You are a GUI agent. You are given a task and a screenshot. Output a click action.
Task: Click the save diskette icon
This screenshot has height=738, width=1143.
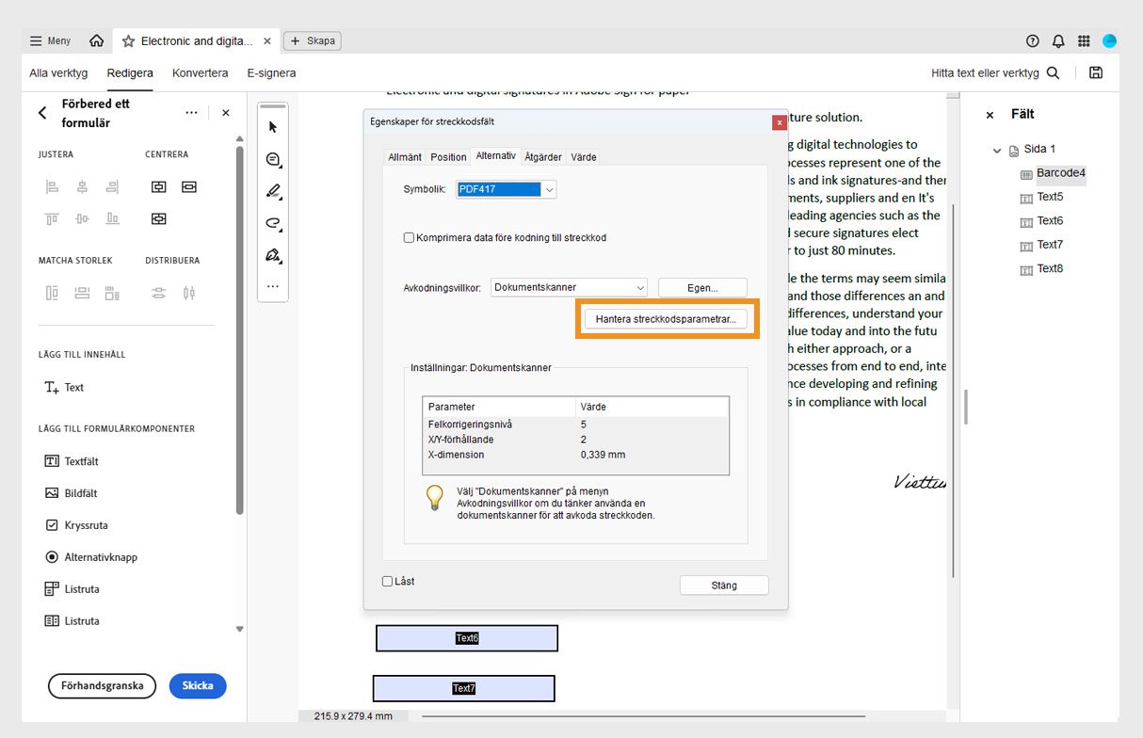point(1096,72)
